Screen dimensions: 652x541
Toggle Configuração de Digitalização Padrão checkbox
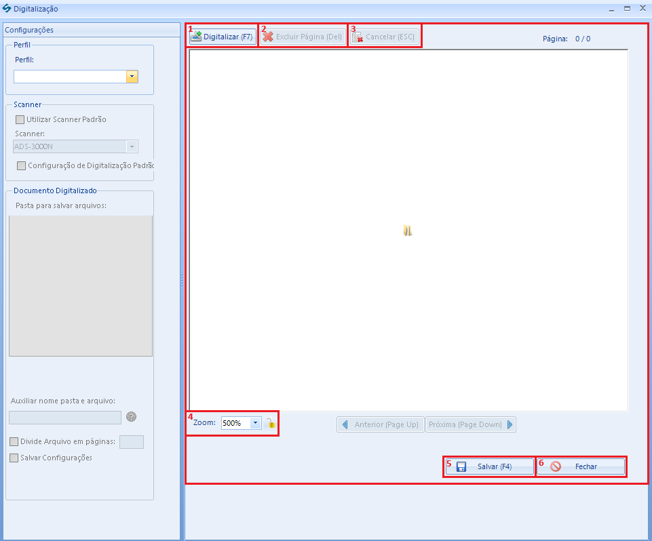click(x=21, y=166)
